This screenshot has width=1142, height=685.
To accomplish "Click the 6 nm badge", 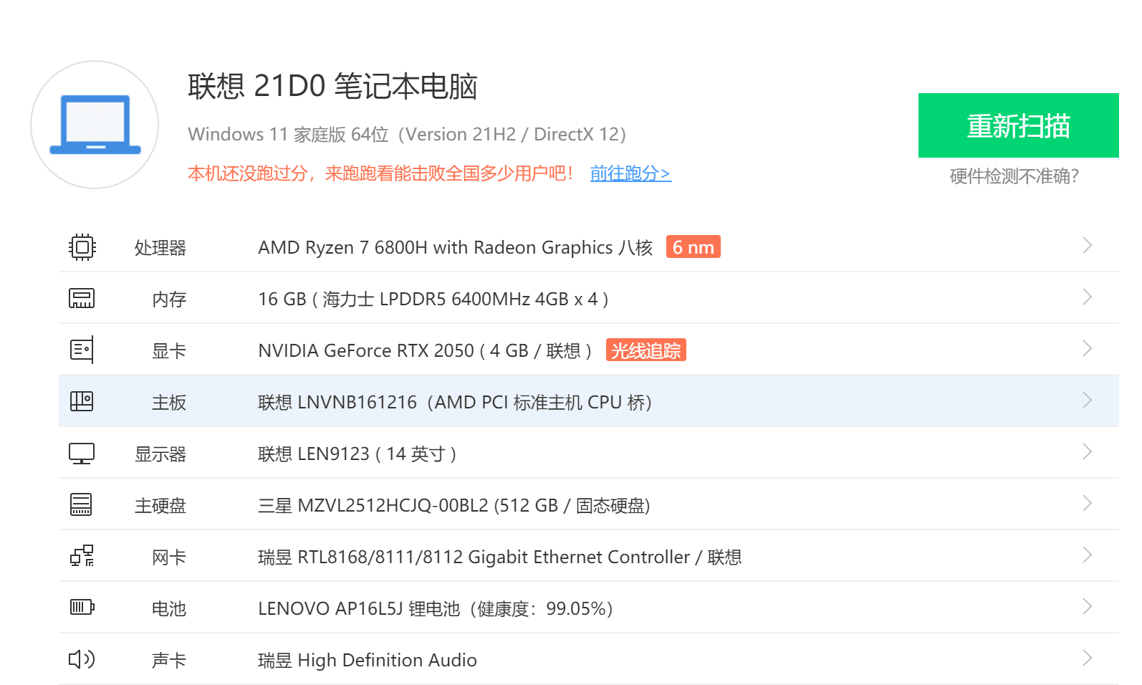I will click(693, 247).
